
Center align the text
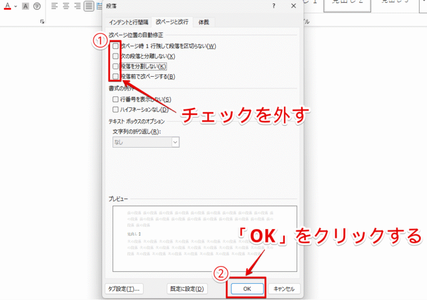click(66, 6)
